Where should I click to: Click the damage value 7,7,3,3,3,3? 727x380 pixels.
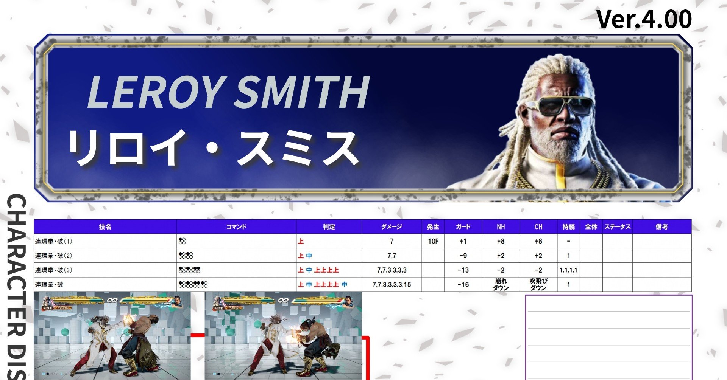[x=392, y=270]
